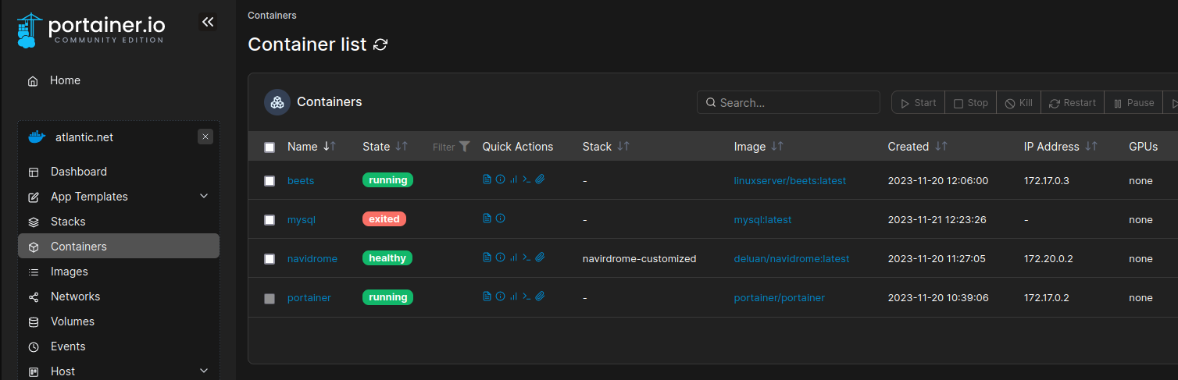
Task: Open logs for the mysql container
Action: click(487, 218)
